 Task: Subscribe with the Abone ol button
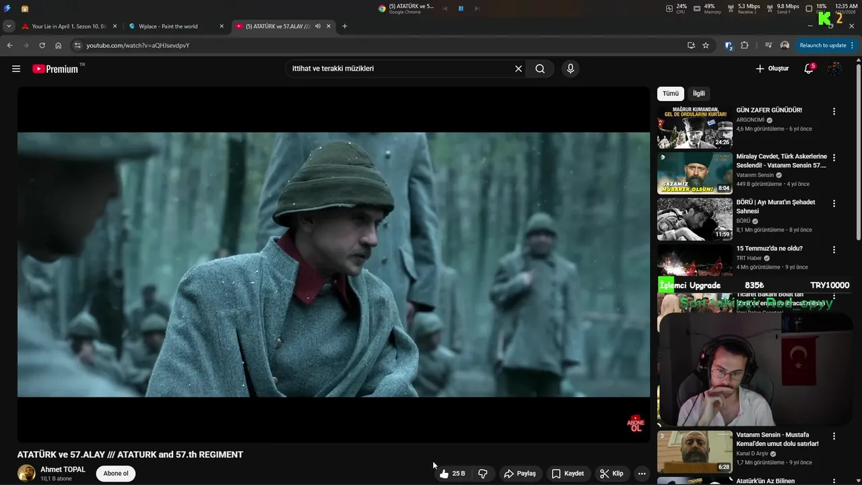pos(116,474)
